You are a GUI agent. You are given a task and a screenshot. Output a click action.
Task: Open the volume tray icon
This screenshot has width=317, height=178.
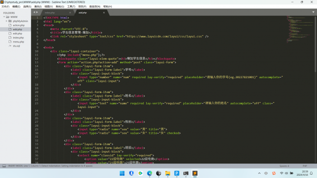click(x=286, y=173)
